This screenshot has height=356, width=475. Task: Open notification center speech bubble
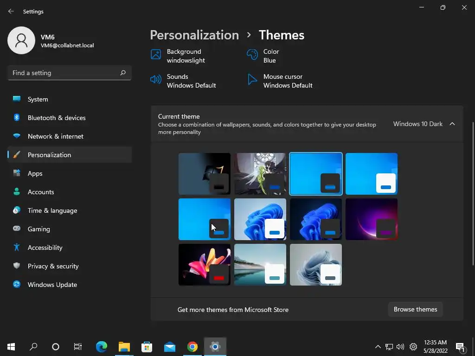coord(460,347)
